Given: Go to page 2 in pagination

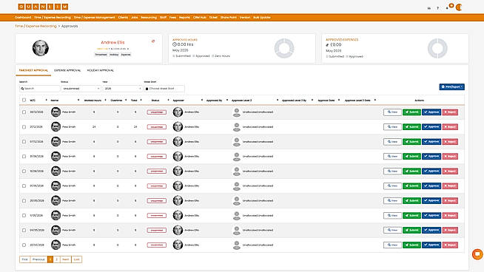Looking at the screenshot, I should coord(56,259).
